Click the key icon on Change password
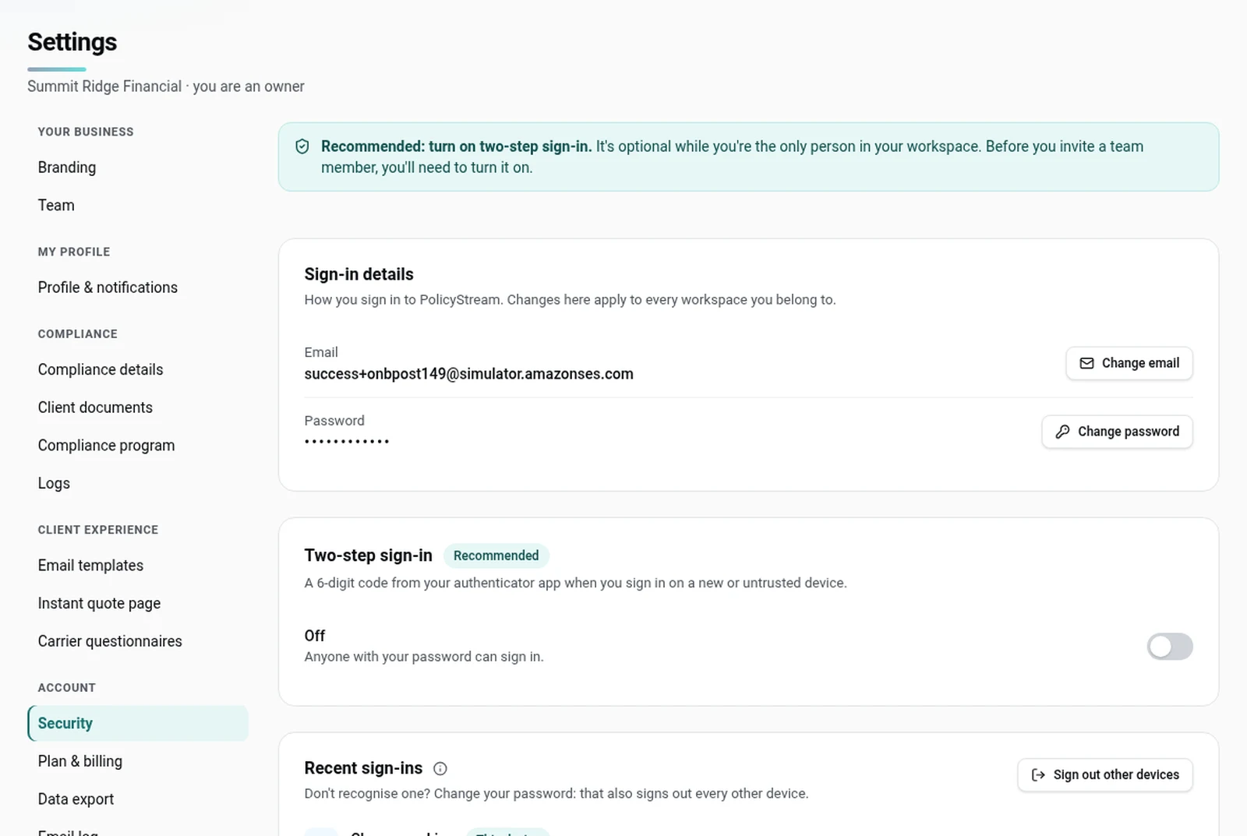Screen dimensions: 1247x836 (1062, 432)
